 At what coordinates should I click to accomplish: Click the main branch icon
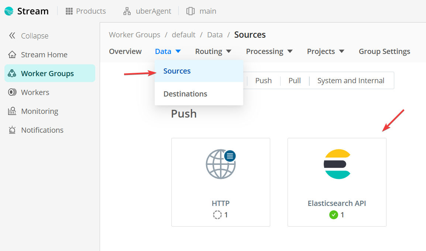[190, 11]
